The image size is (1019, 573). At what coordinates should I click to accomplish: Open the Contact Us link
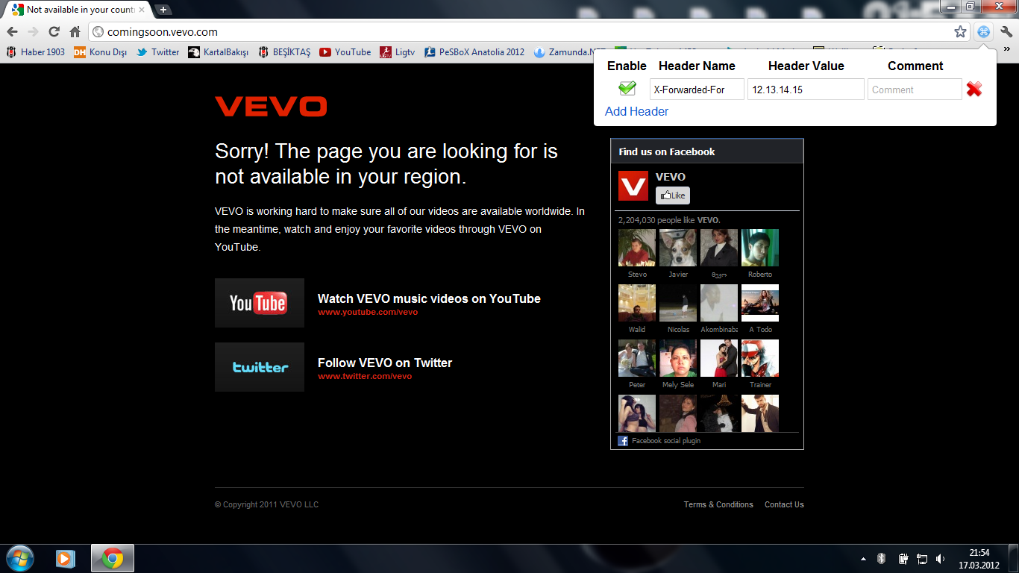[784, 504]
